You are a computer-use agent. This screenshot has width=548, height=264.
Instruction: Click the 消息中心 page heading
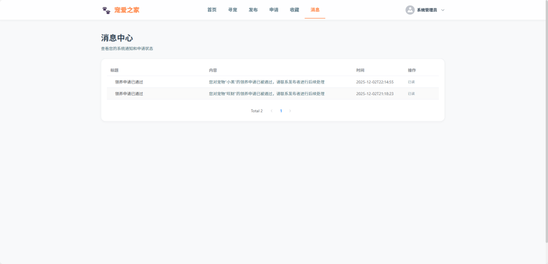(117, 38)
